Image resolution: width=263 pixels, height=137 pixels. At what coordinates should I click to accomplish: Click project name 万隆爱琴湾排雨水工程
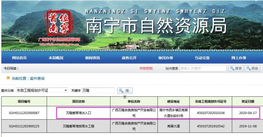coord(79,126)
